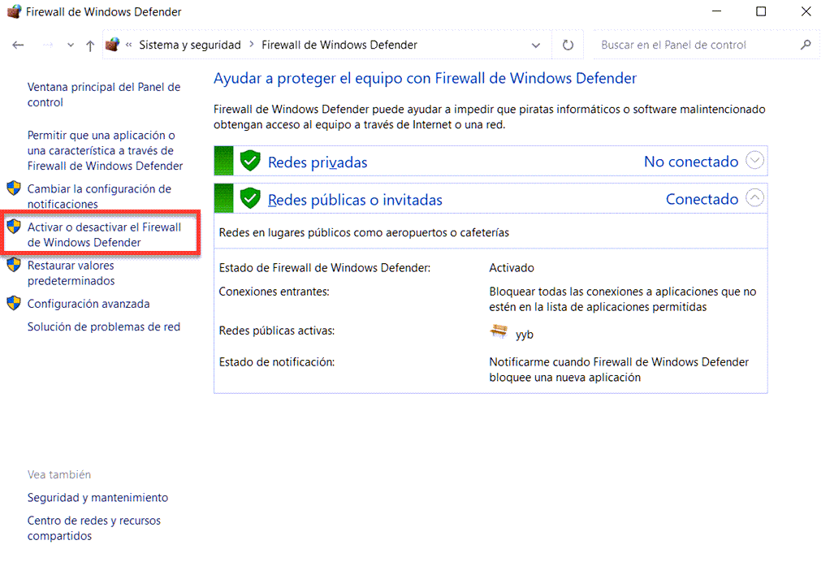Click green shield next to Redes públicas
Viewport: 830px width, 562px height.
click(250, 198)
